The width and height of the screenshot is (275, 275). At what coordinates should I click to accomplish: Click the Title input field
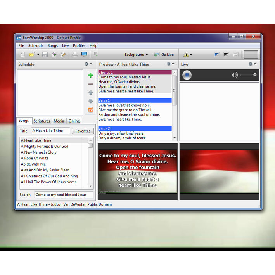point(51,131)
